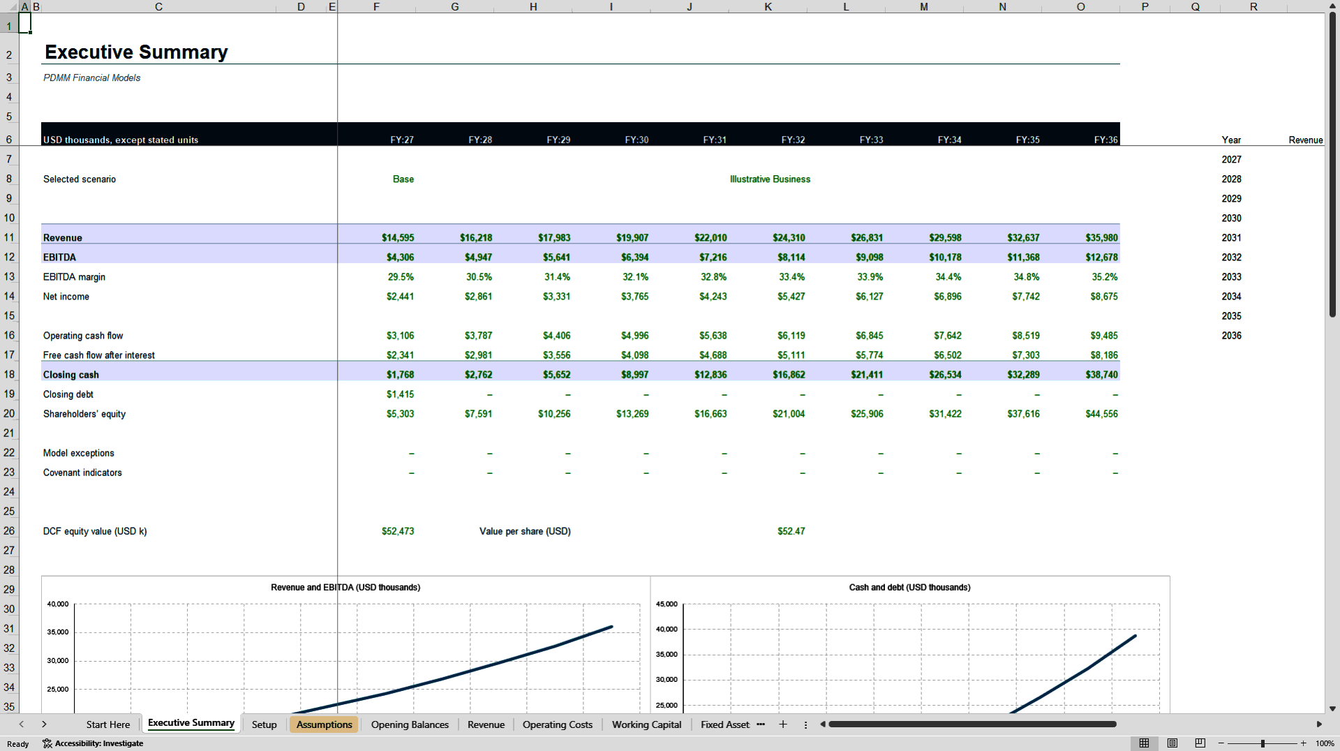Switch to Opening Balances sheet tab

pyautogui.click(x=410, y=724)
